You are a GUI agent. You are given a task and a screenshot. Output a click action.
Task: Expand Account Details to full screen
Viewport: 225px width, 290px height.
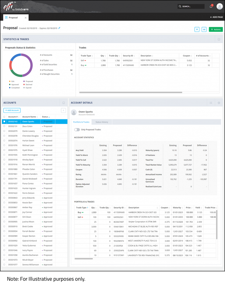(211, 103)
